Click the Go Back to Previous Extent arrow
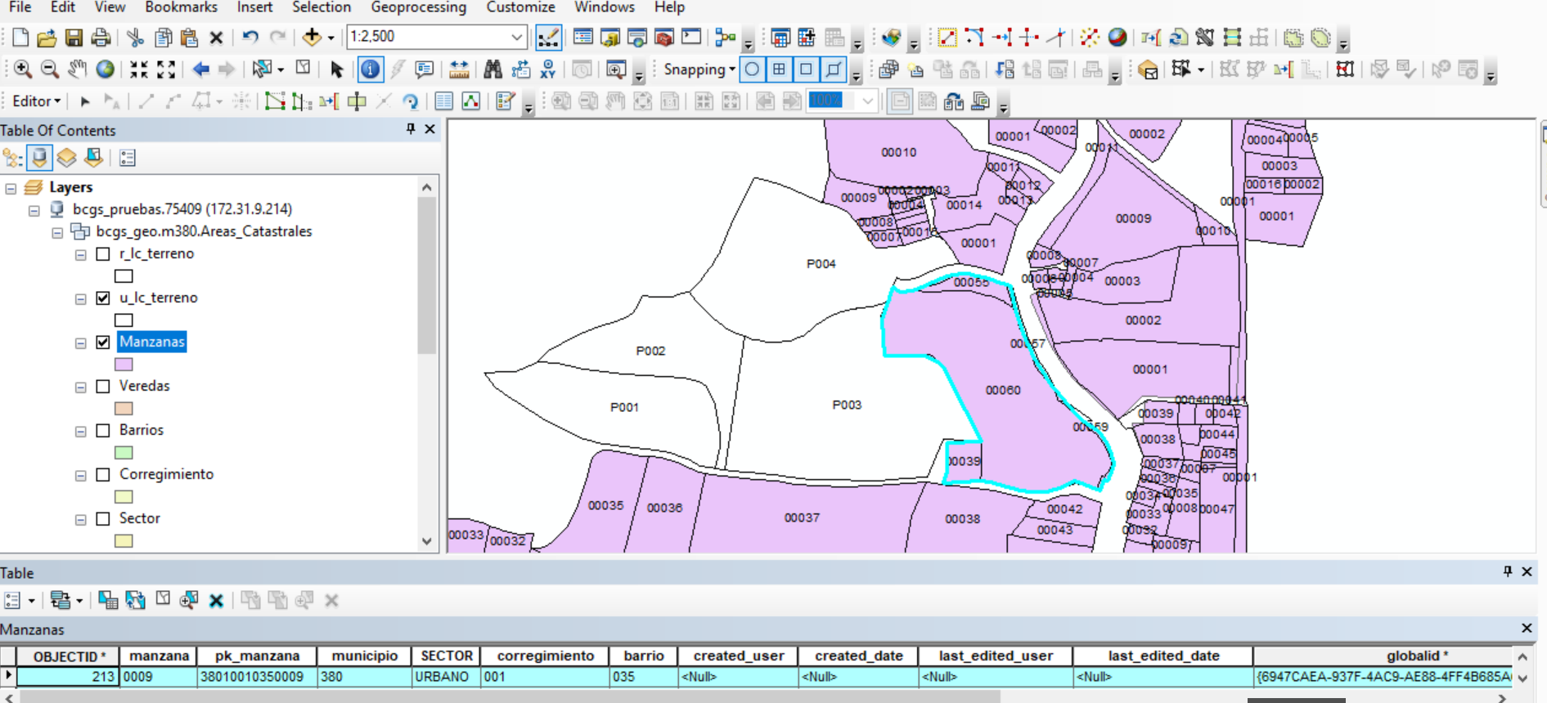This screenshot has height=703, width=1547. (200, 69)
